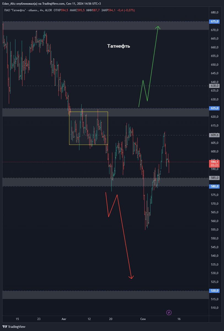Click the 585,0 gray price label
This screenshot has width=224, height=331.
215,178
